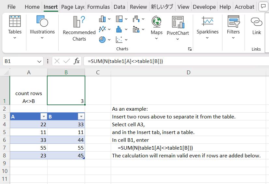Open the Acrobat tab
Viewport: 269px width, 184px height.
pos(245,7)
